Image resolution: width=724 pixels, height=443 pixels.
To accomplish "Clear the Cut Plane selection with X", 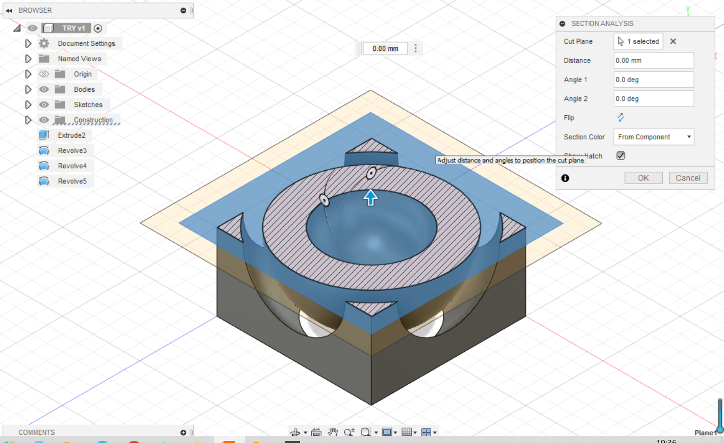I will [x=673, y=41].
